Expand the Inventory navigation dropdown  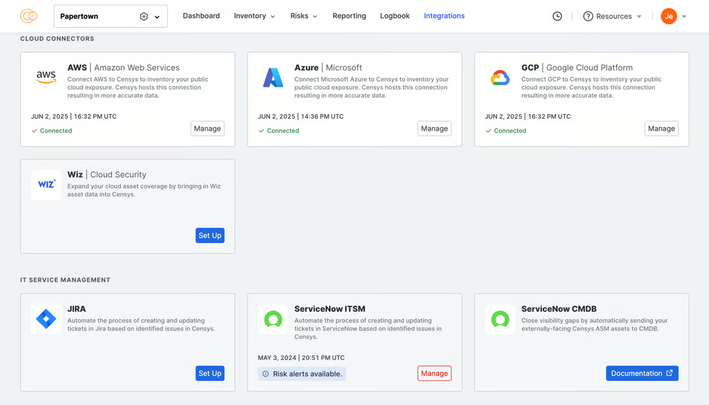(254, 16)
